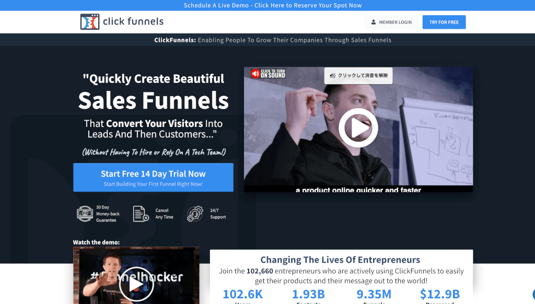This screenshot has height=304, width=535.
Task: Click the '102.6K' users statistic
Action: click(x=242, y=294)
